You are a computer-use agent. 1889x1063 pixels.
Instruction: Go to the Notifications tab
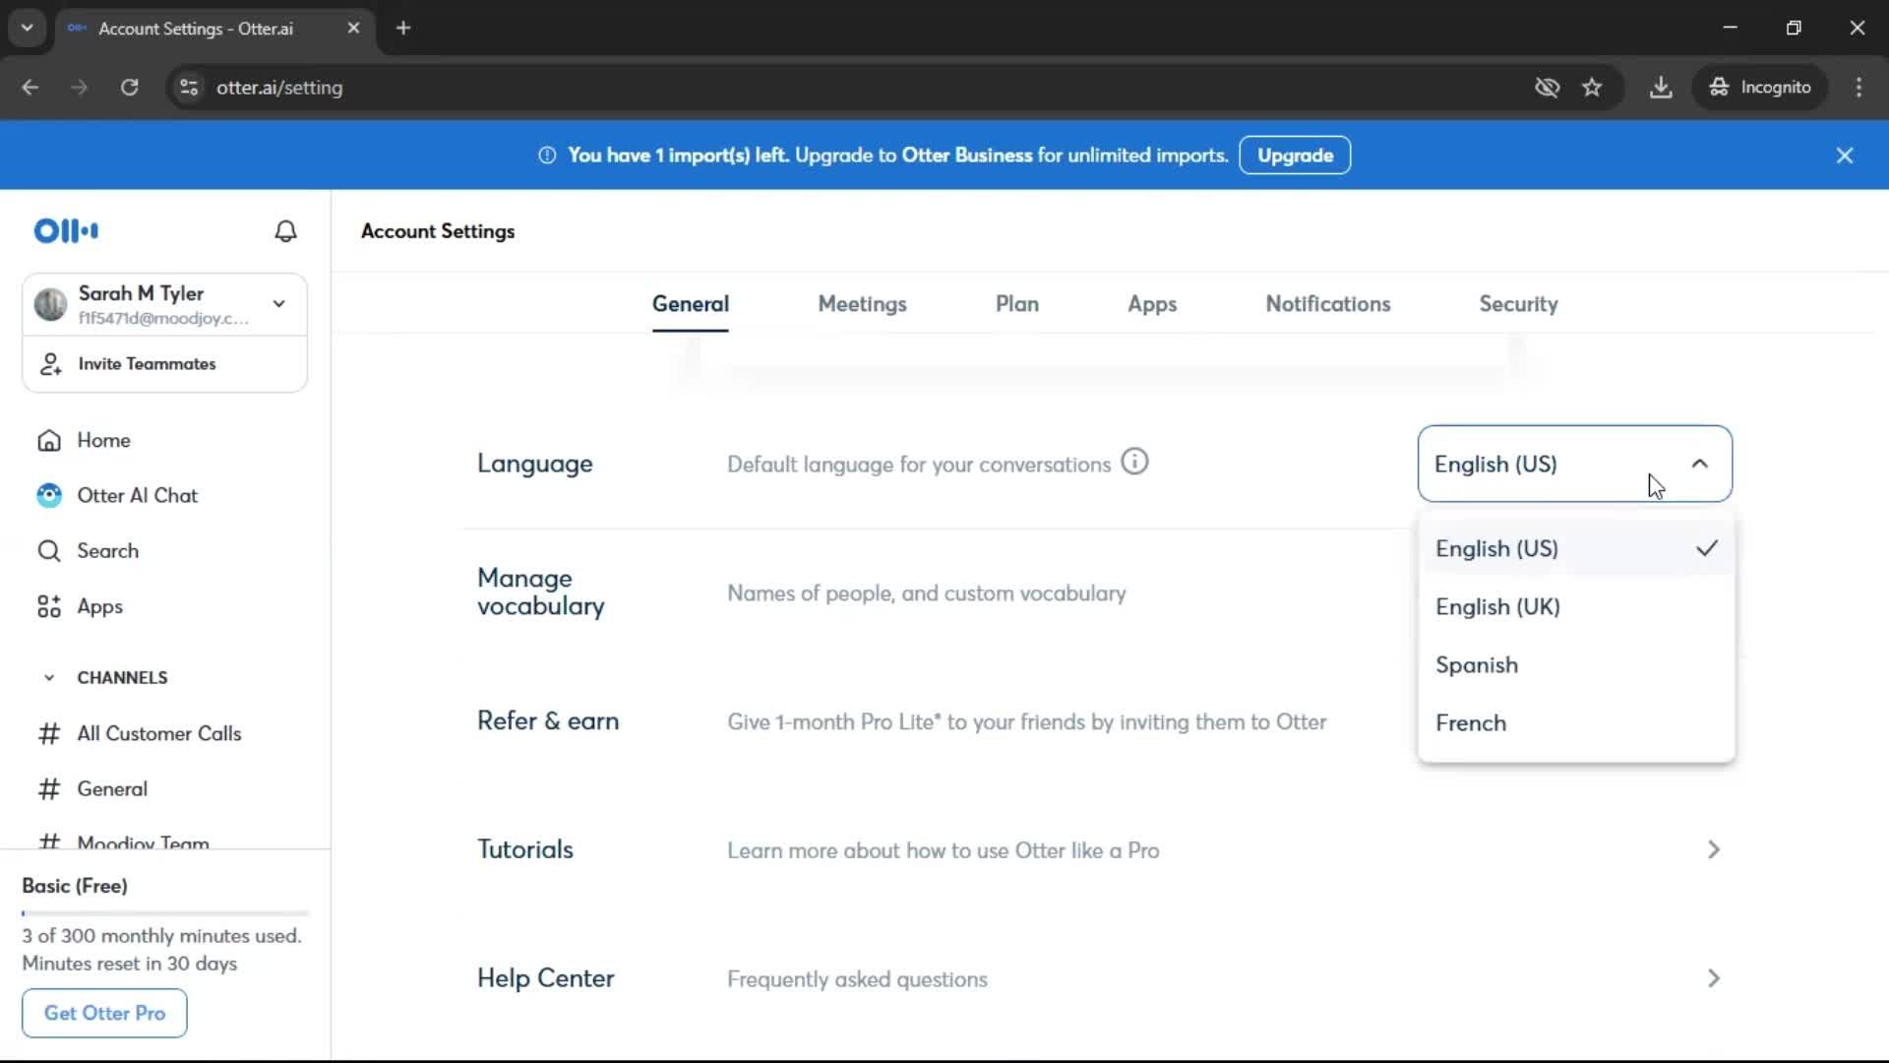click(1327, 304)
